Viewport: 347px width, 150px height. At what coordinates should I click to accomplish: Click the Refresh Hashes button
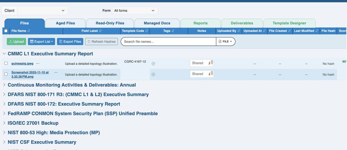pyautogui.click(x=102, y=42)
